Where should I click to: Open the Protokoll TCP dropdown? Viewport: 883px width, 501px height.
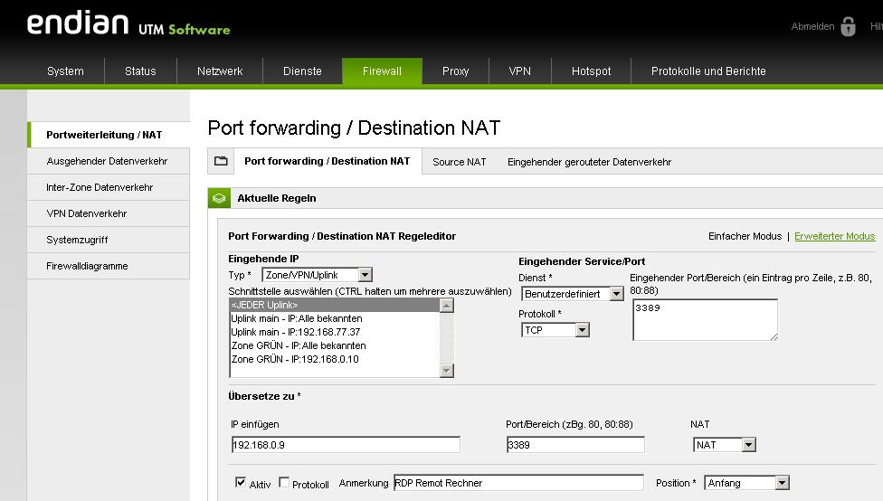pyautogui.click(x=555, y=330)
